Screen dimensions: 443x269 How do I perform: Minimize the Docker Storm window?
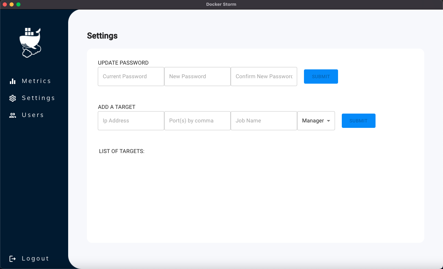click(12, 4)
